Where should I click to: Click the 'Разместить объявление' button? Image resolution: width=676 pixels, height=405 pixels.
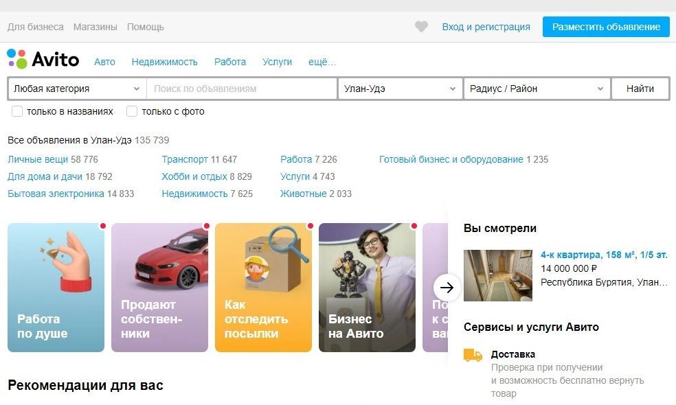pyautogui.click(x=605, y=27)
